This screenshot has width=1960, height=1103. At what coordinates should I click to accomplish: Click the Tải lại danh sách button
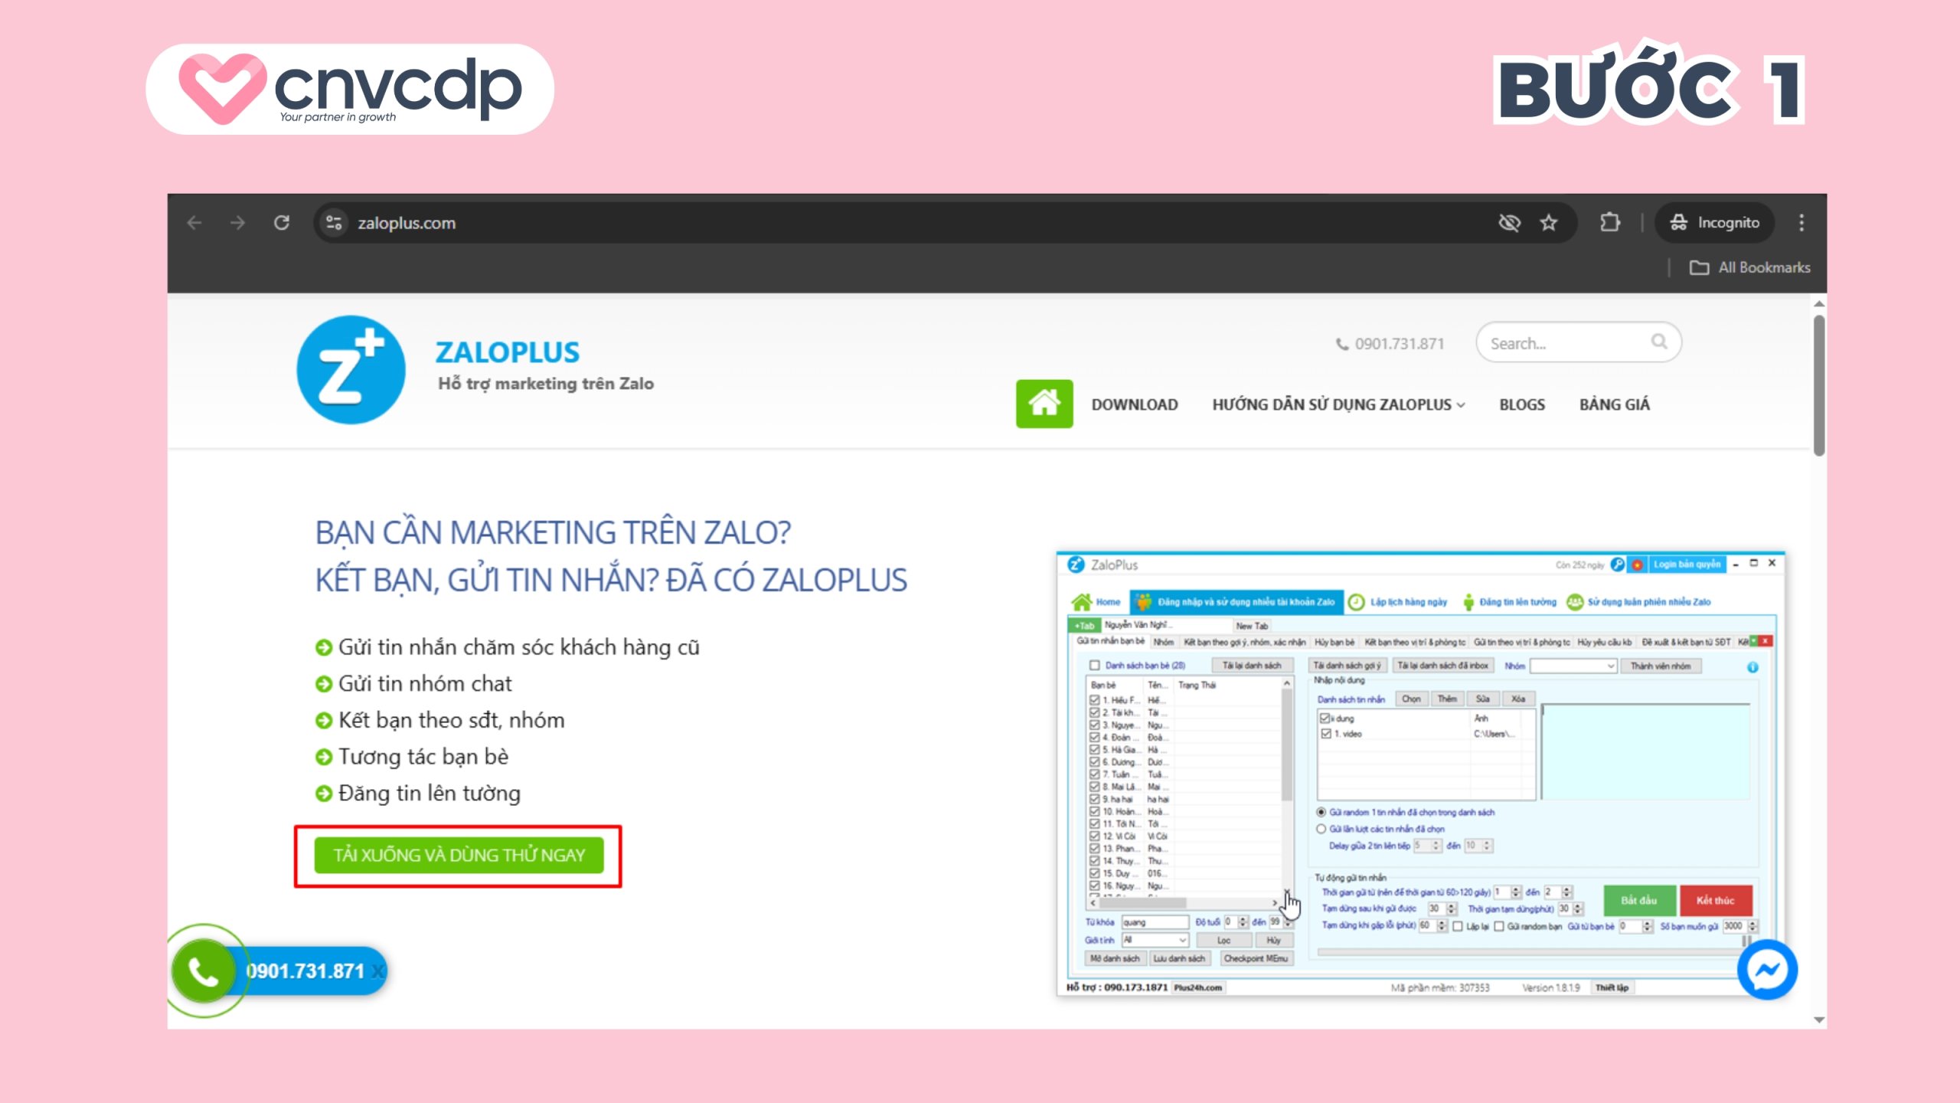tap(1252, 666)
